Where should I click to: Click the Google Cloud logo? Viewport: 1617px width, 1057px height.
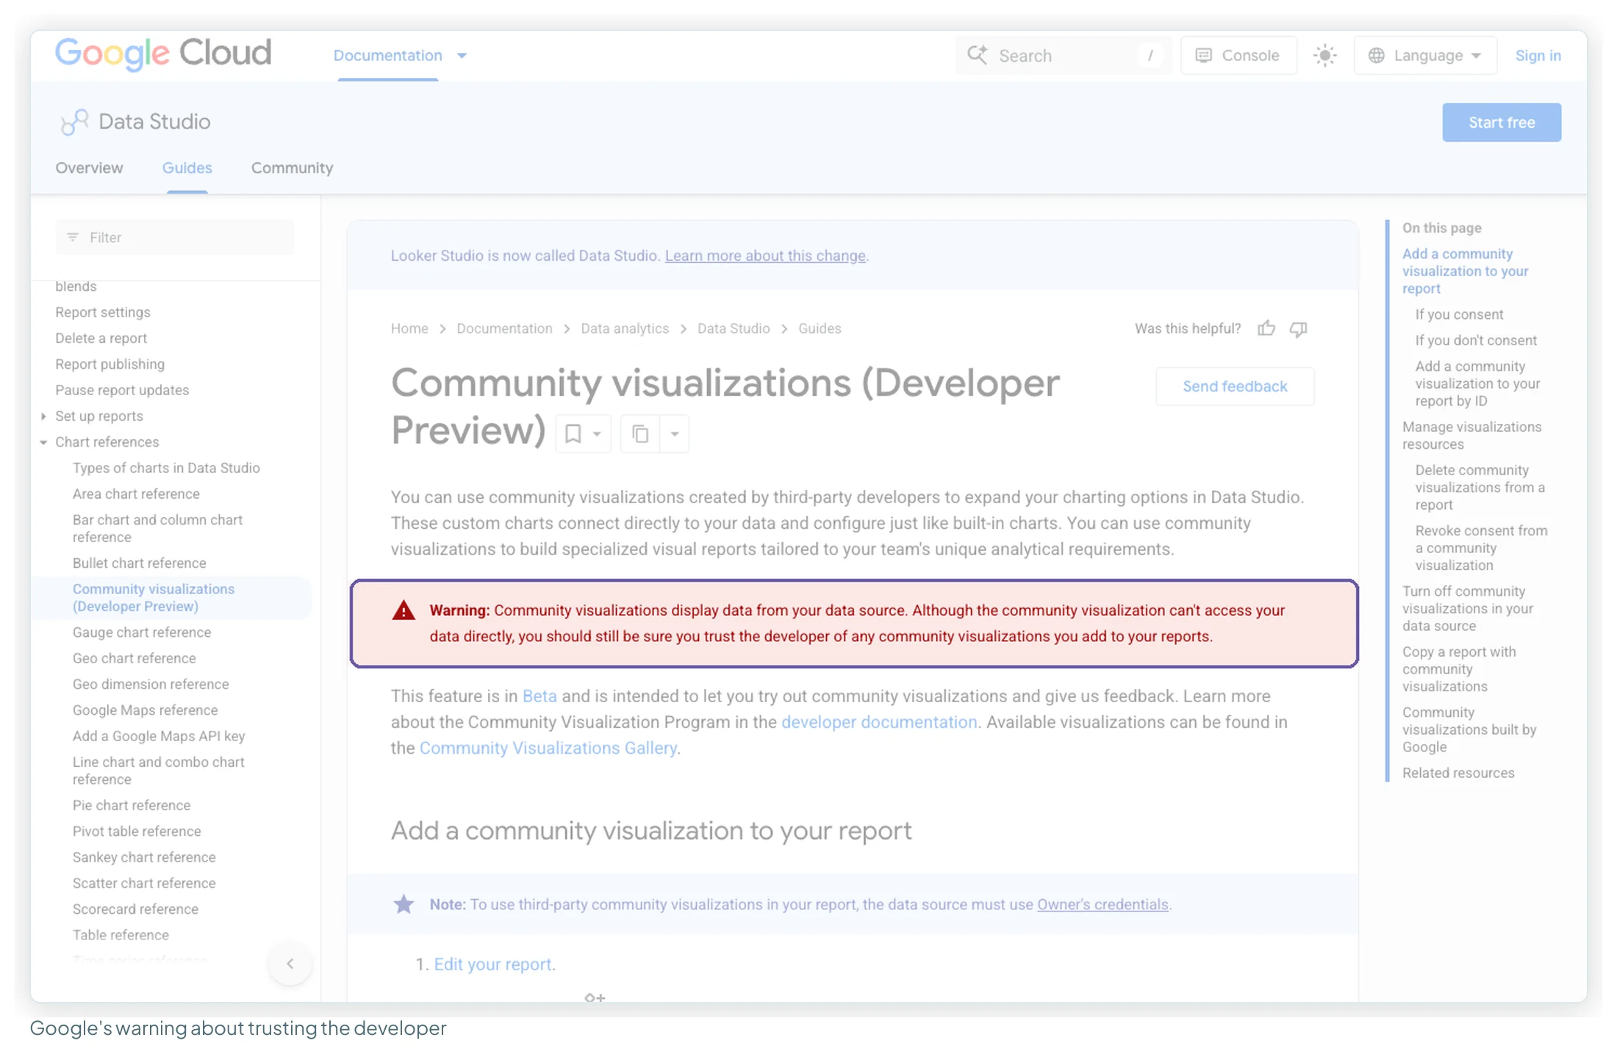pyautogui.click(x=163, y=54)
